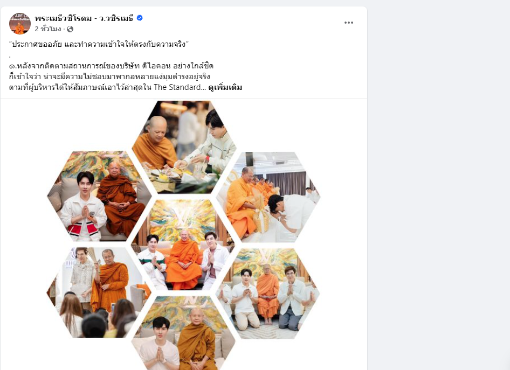Open the page profile picture avatar
Screen dimensions: 510x370
(x=19, y=23)
